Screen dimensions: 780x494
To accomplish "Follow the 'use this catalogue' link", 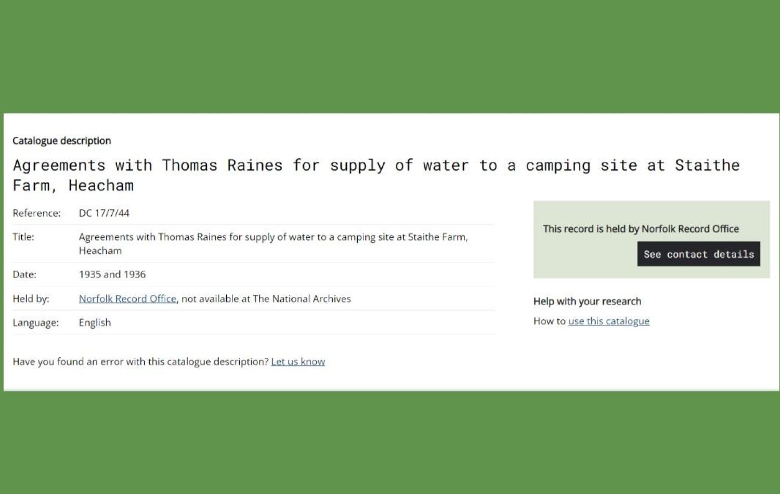I will point(608,321).
